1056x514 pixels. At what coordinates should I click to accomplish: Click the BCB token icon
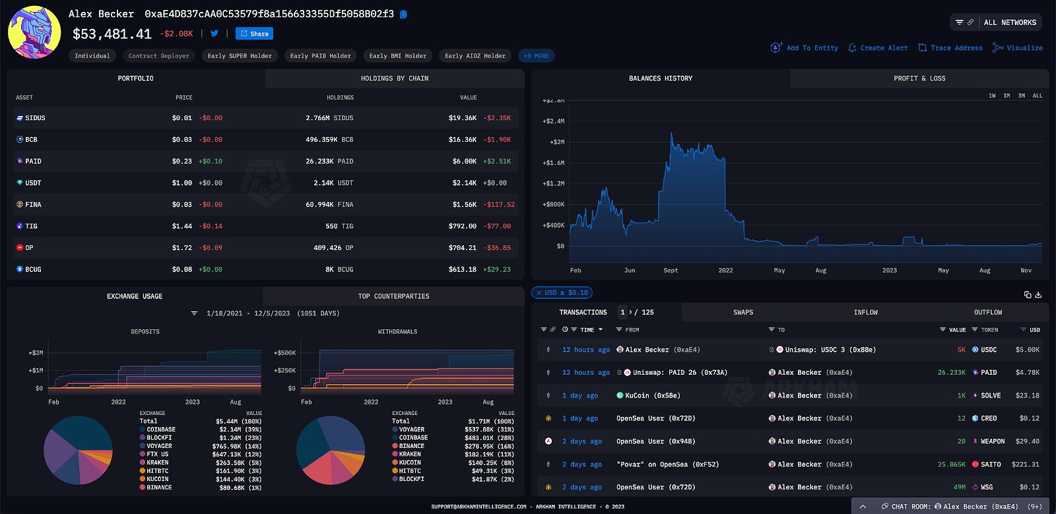click(20, 140)
